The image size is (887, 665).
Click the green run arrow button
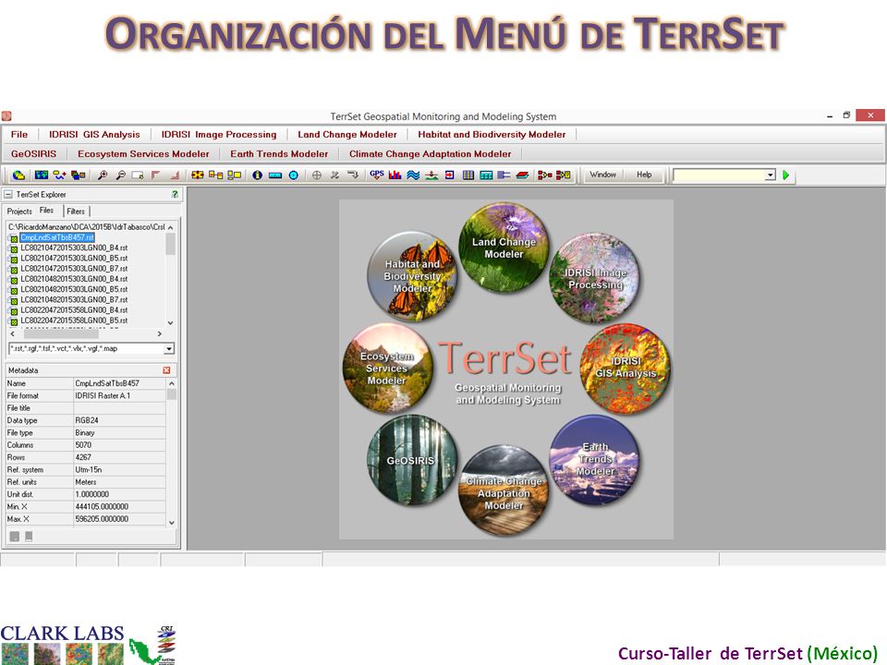pyautogui.click(x=785, y=175)
